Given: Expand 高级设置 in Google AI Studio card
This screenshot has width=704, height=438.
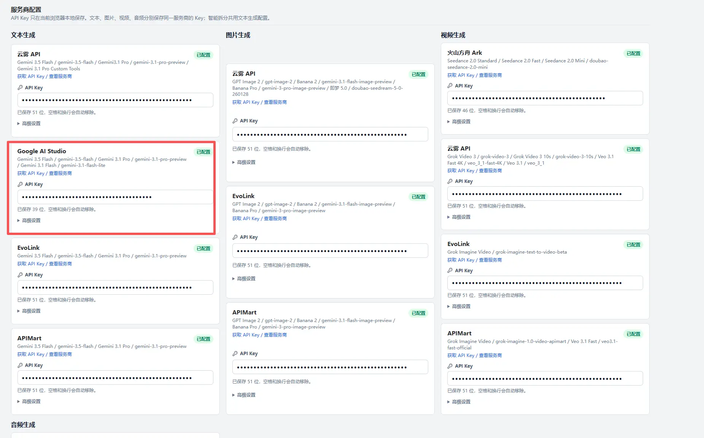Looking at the screenshot, I should click(29, 220).
